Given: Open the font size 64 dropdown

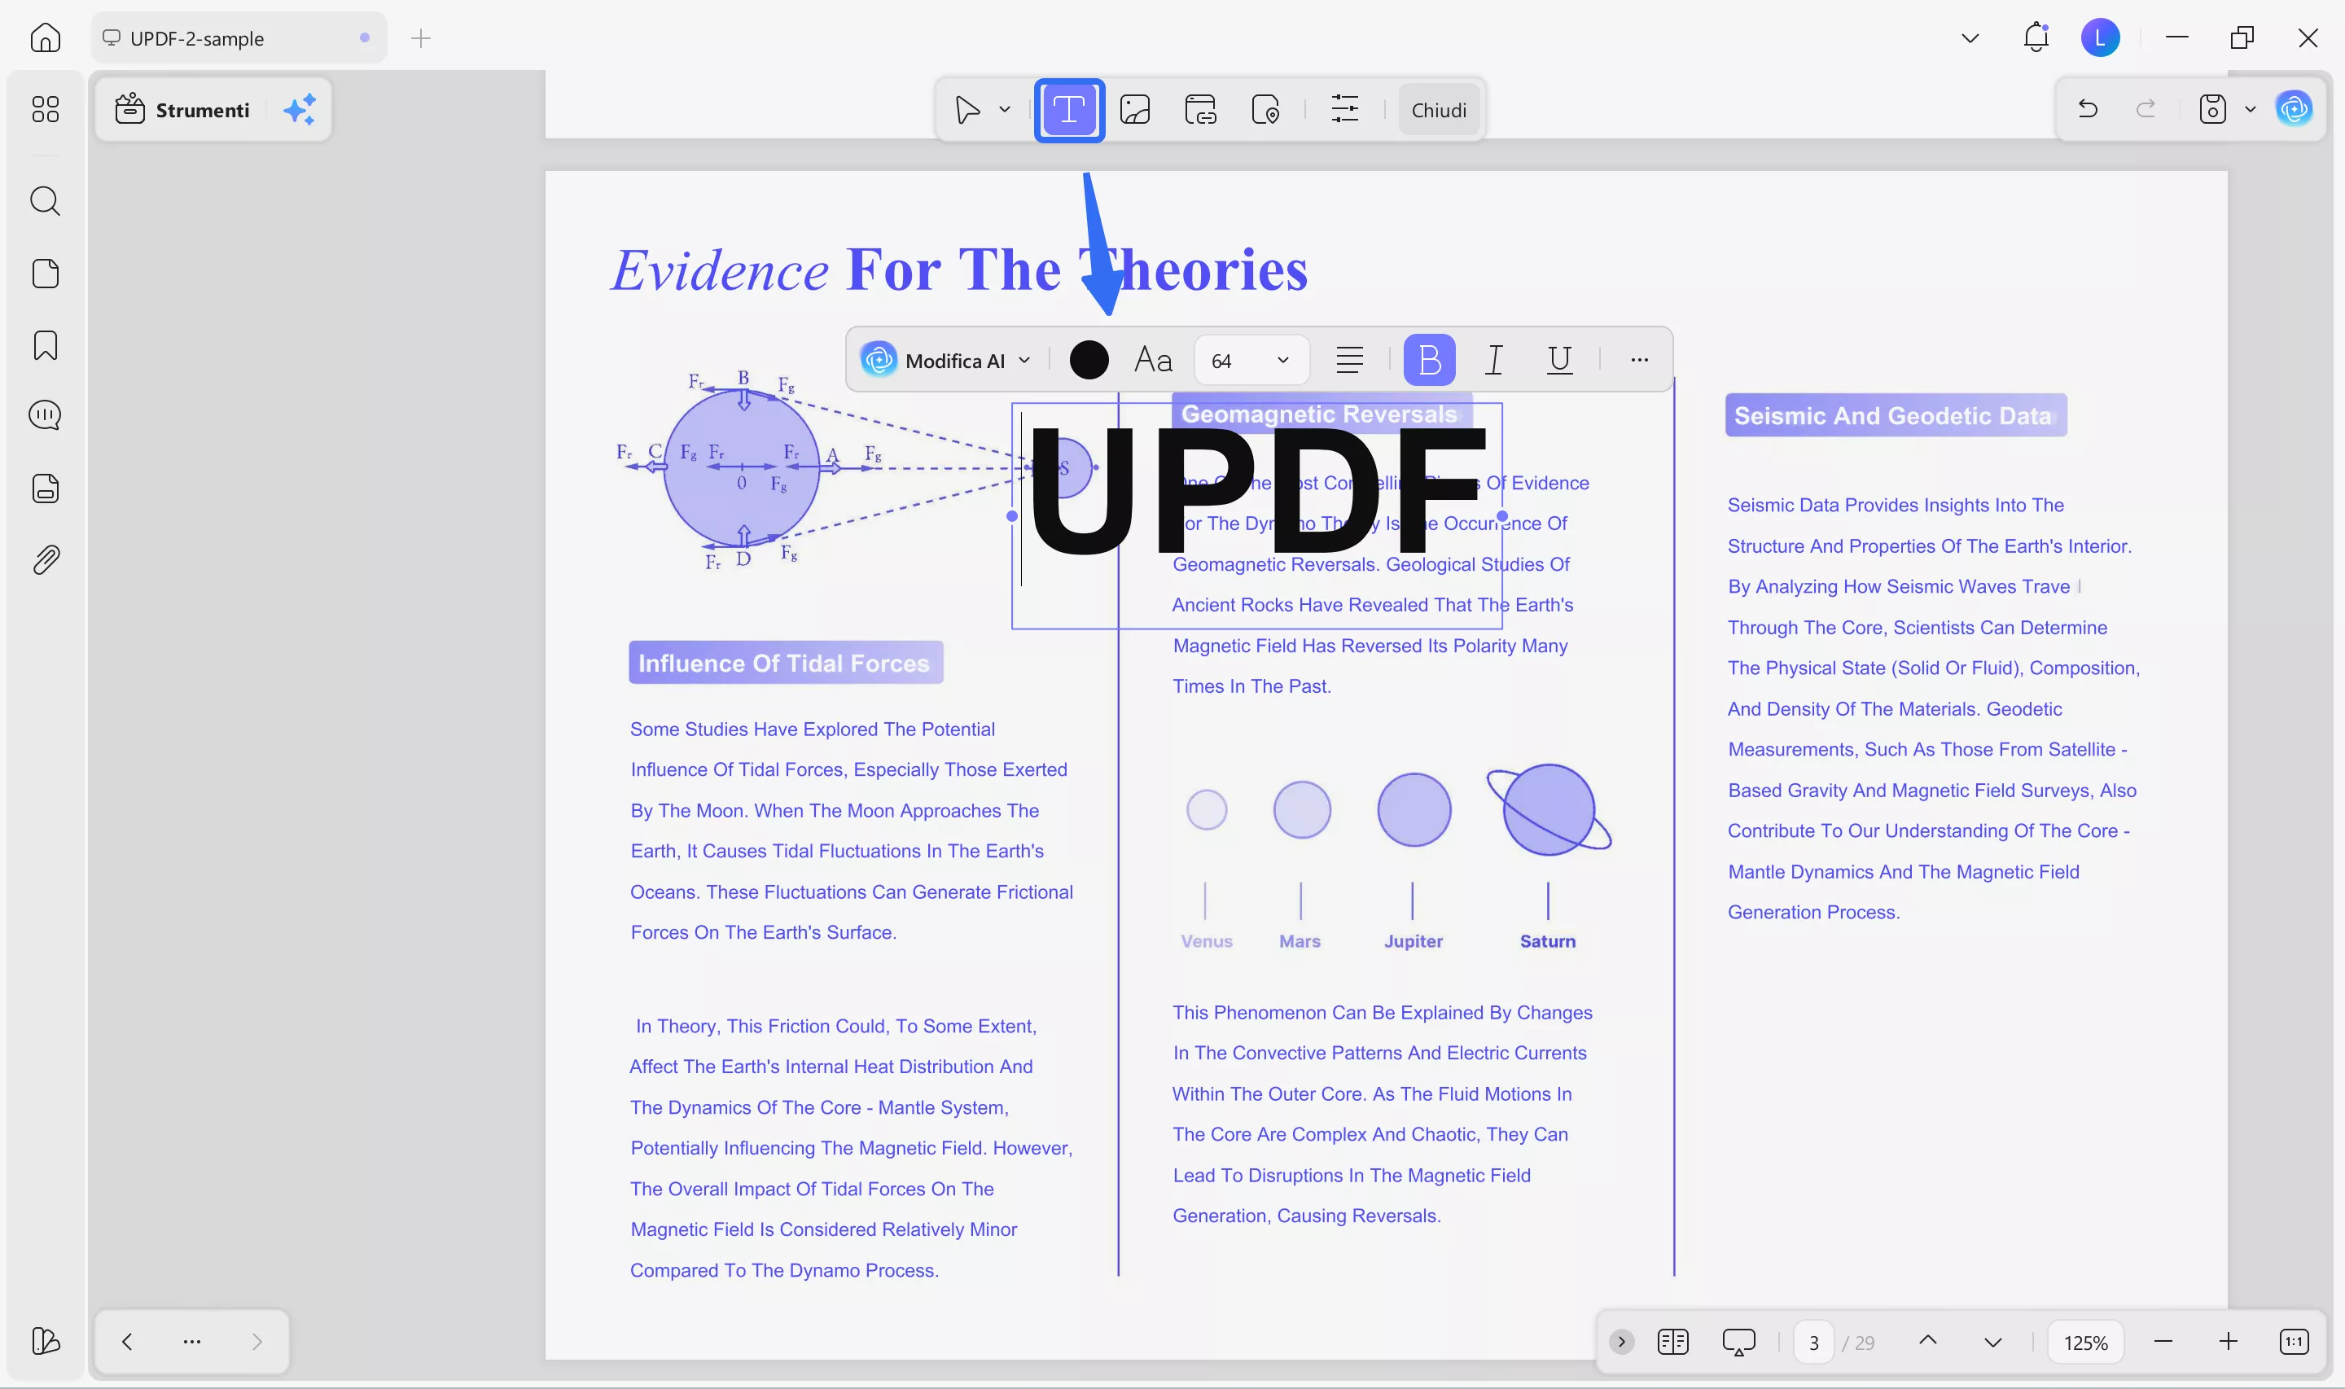Looking at the screenshot, I should [1251, 359].
